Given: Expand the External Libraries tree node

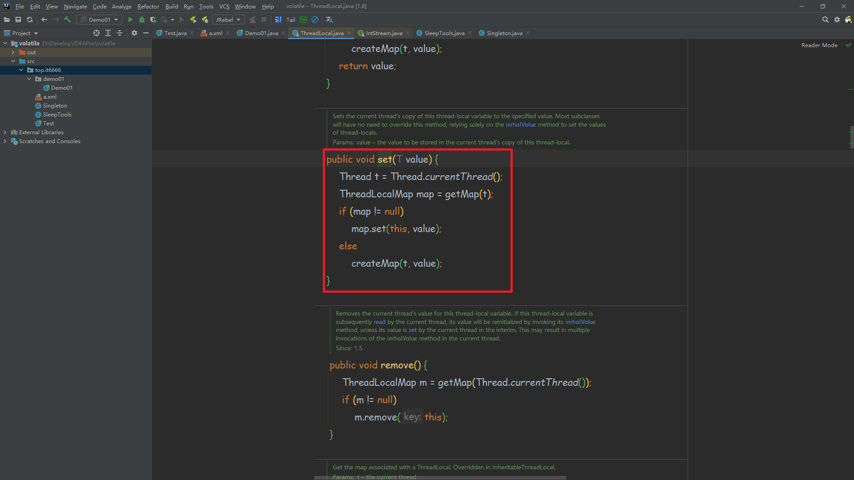Looking at the screenshot, I should (5, 132).
